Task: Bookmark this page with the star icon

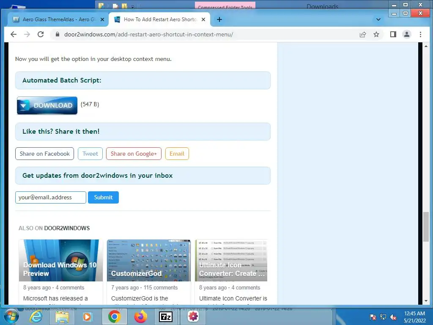Action: (x=376, y=34)
